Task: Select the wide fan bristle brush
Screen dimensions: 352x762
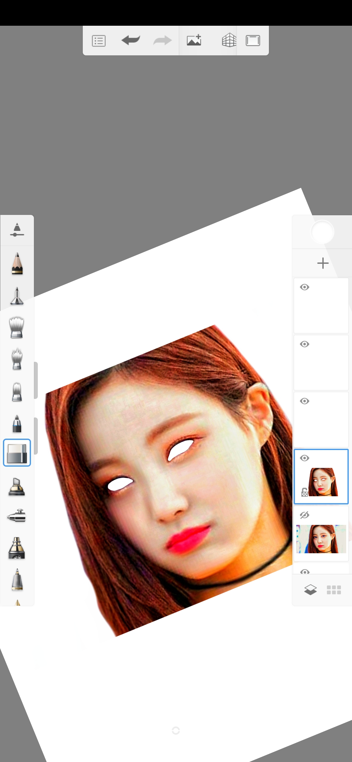Action: click(x=17, y=327)
